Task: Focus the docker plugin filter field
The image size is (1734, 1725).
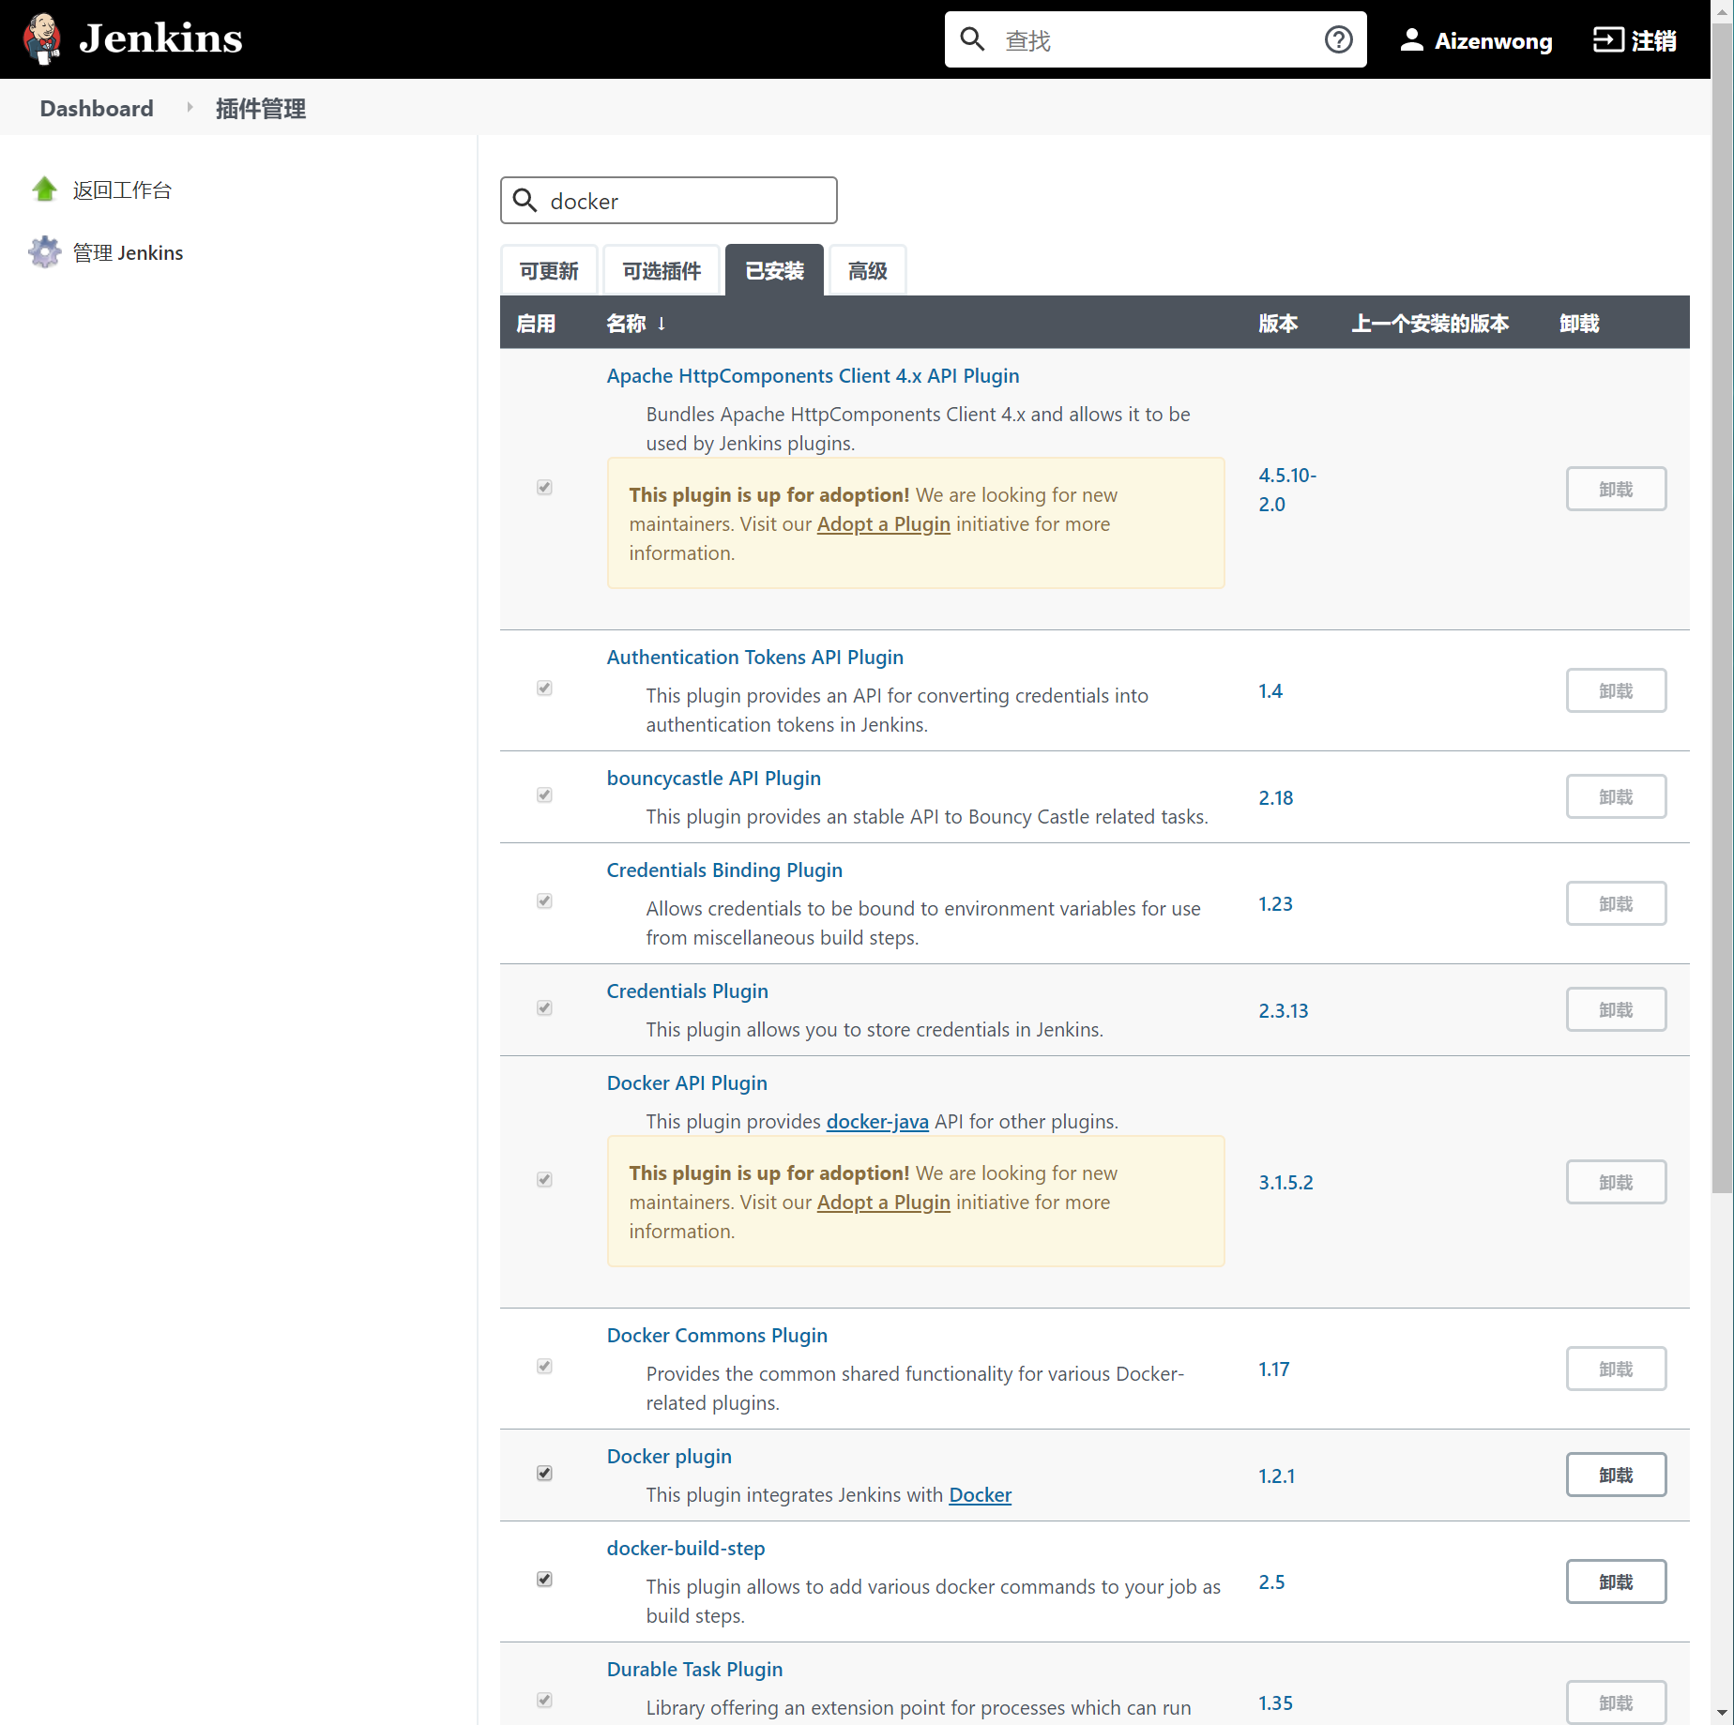Action: (x=668, y=201)
